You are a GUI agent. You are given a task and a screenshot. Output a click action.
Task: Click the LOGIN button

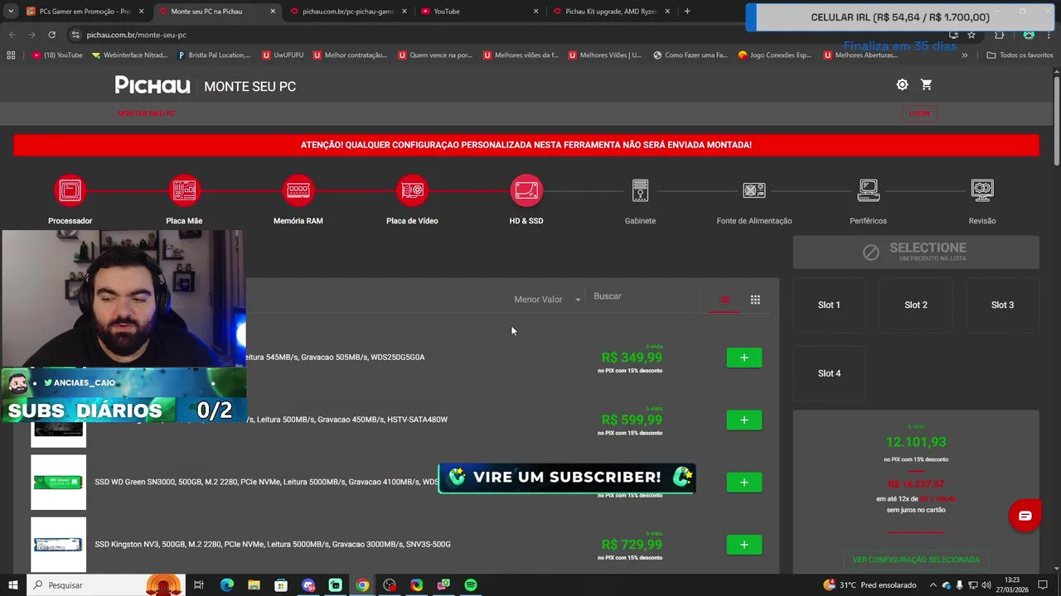tap(919, 113)
